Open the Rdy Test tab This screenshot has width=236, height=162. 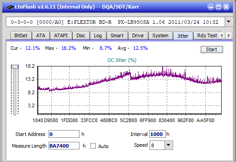(x=207, y=35)
